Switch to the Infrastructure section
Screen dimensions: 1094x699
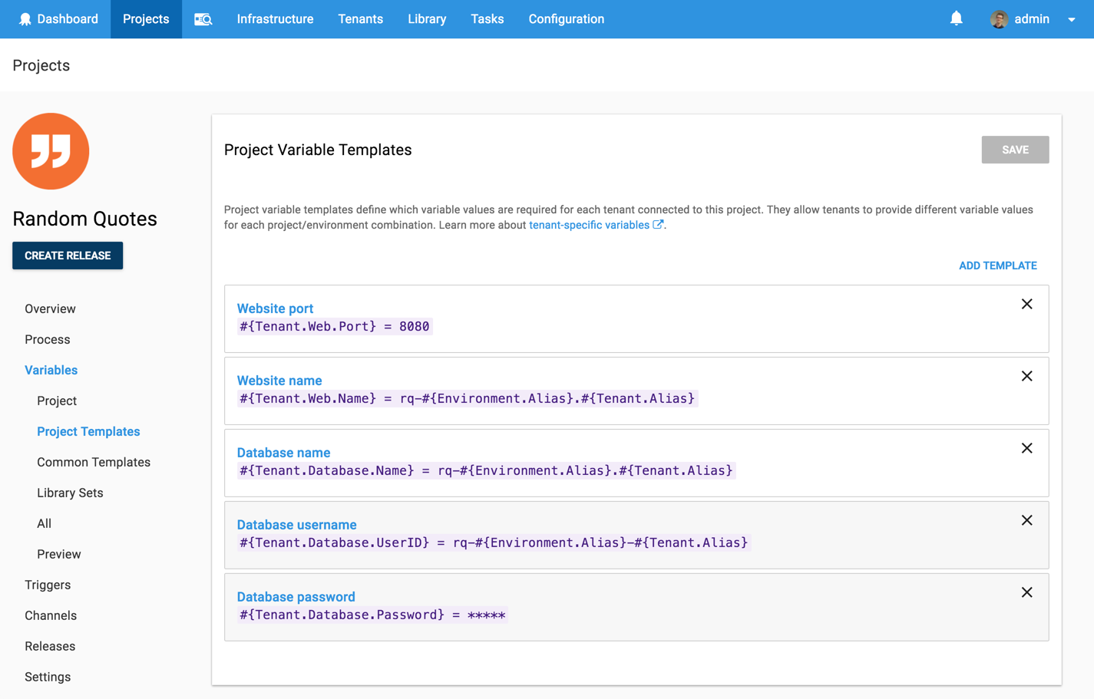point(275,18)
